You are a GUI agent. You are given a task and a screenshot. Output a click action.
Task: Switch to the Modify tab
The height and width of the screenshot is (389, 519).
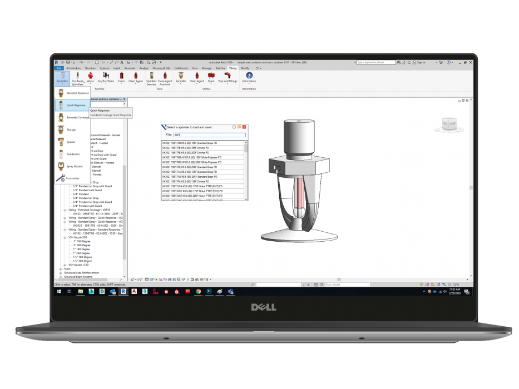245,68
